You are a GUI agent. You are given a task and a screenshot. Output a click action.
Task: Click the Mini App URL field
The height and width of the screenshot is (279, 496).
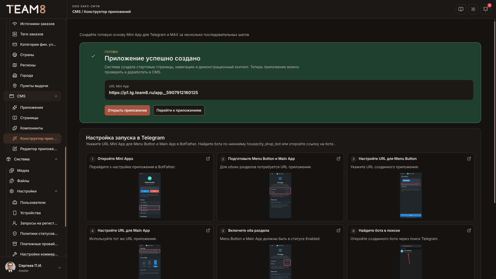(289, 90)
